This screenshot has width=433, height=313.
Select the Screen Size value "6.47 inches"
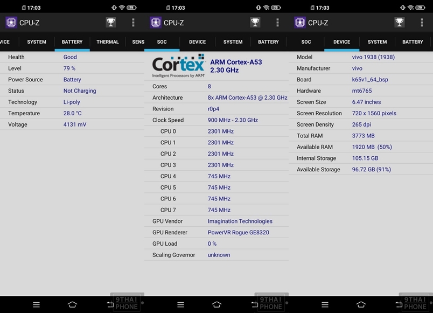(366, 102)
